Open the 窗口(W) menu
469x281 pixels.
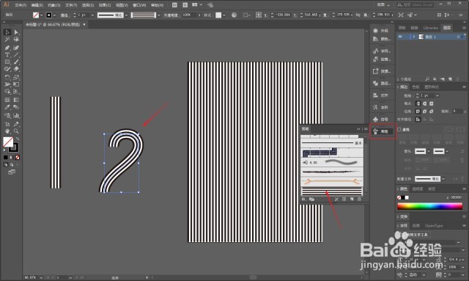139,5
